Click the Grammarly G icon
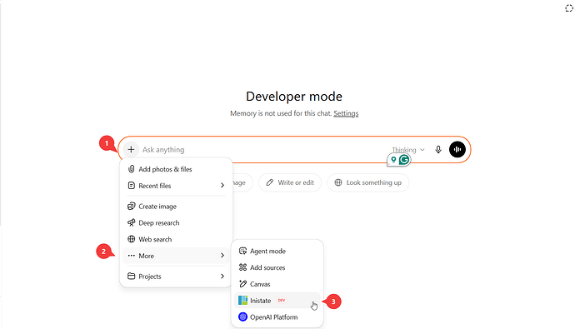575x329 pixels. point(404,160)
